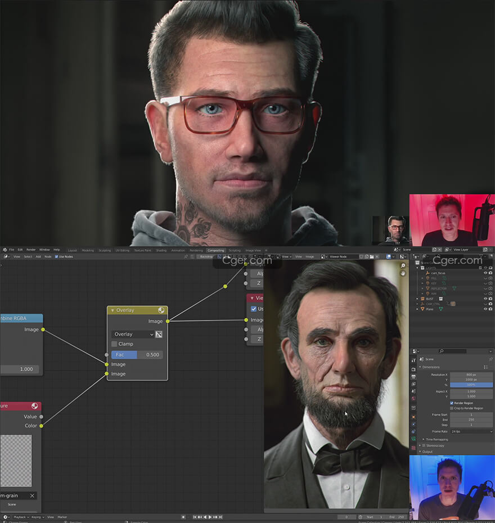This screenshot has width=495, height=523.
Task: Collapse the Output panel
Action: [420, 452]
